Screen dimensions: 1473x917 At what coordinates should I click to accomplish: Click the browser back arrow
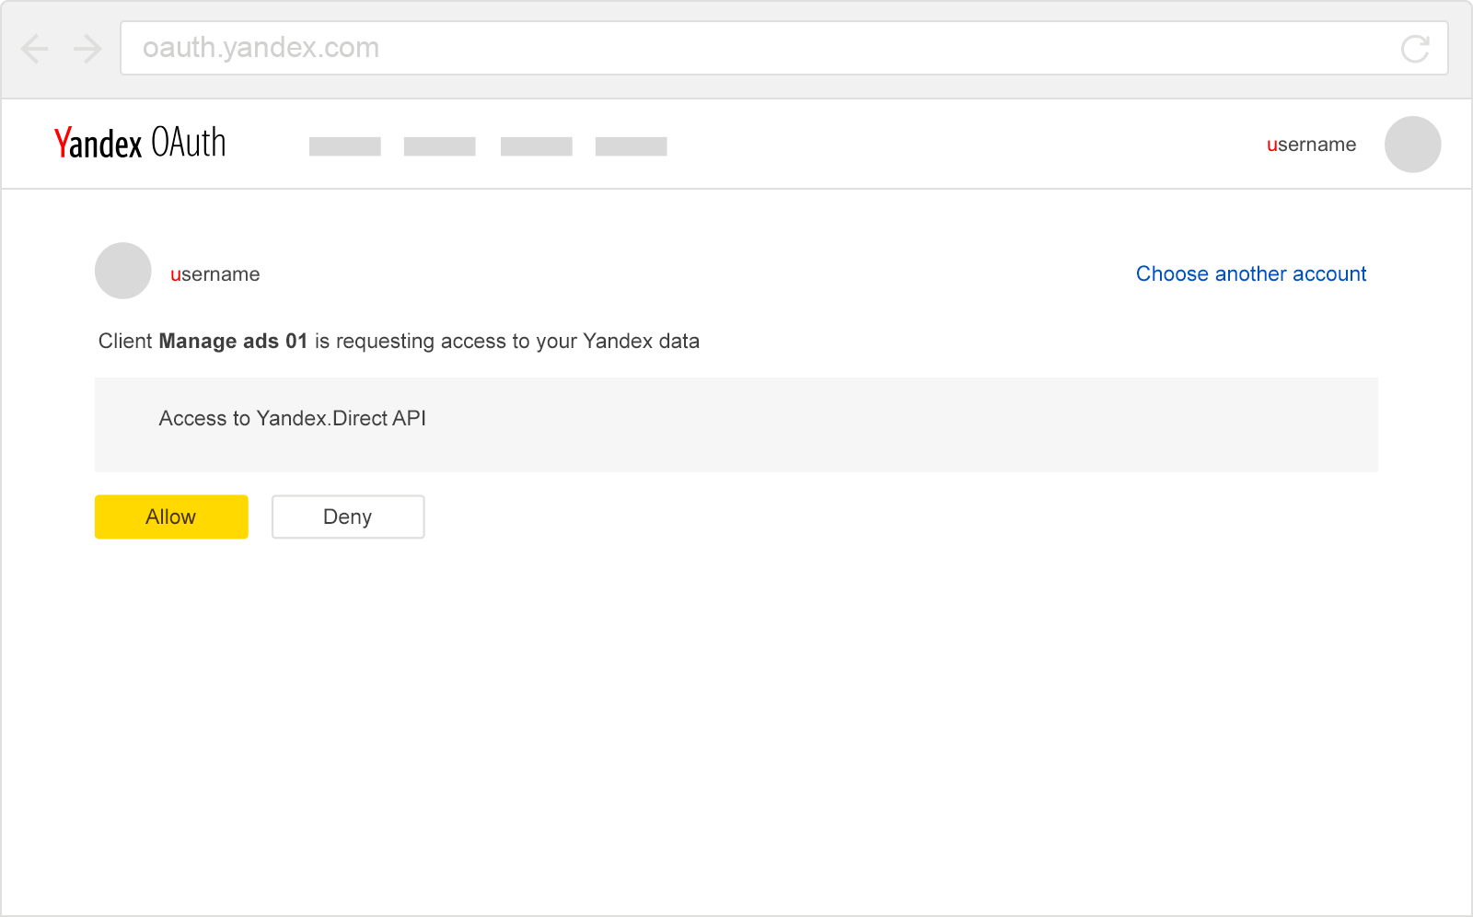point(34,48)
